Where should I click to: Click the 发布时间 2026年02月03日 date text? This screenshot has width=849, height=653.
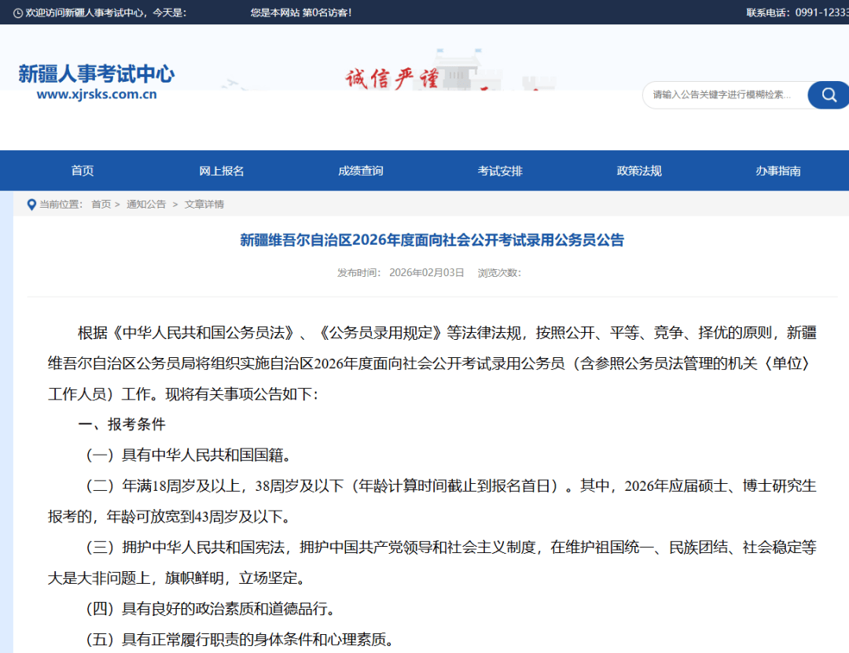click(401, 273)
